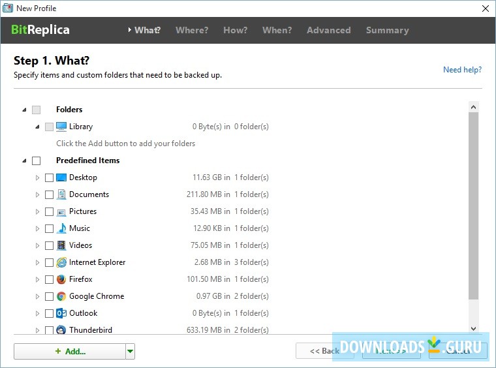Click the scrollbar down arrow
The image size is (496, 368).
tap(474, 328)
